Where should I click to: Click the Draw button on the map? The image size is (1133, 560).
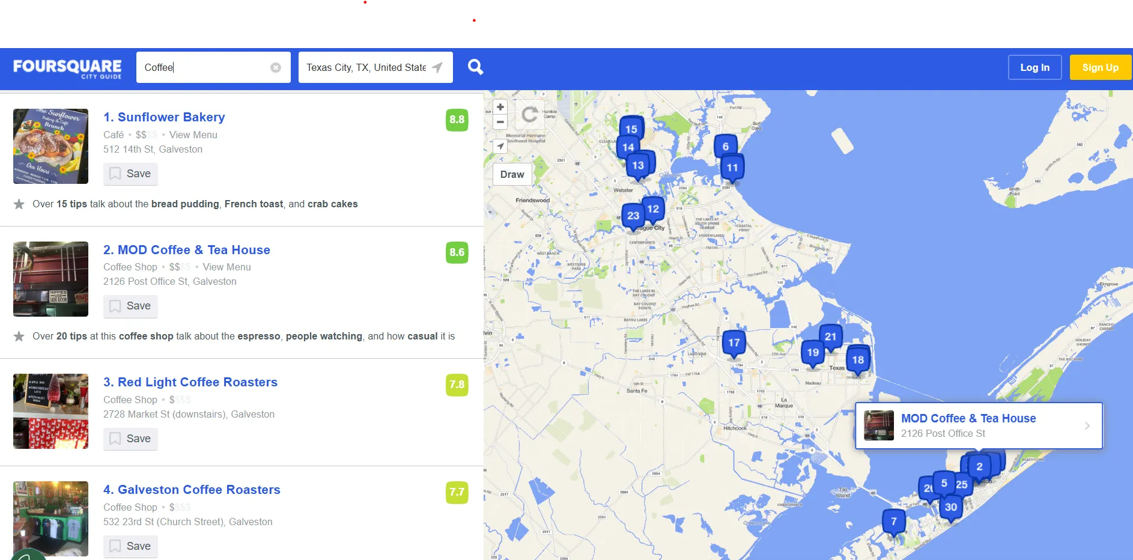click(511, 174)
